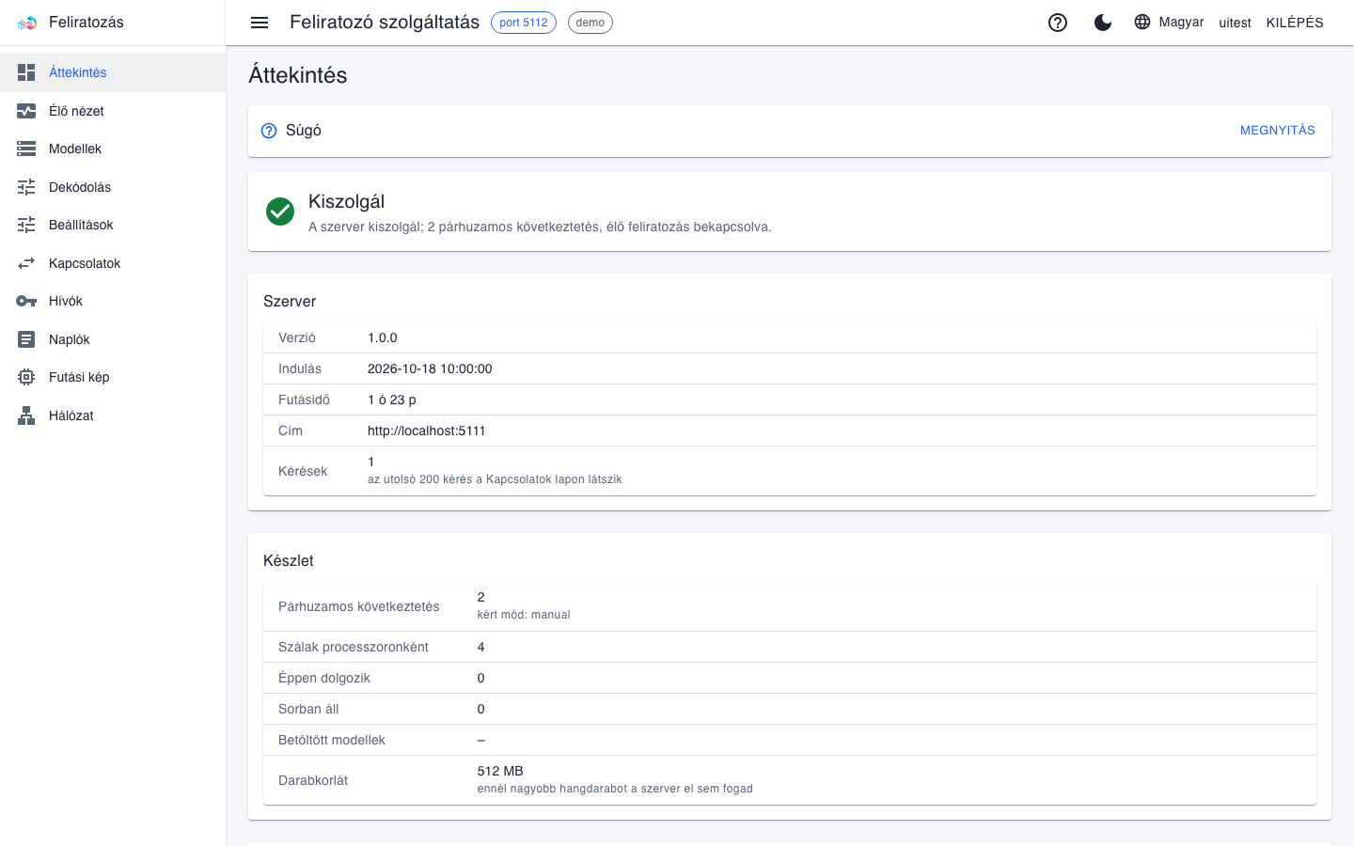Open Kapcsolatok connections page

point(113,263)
